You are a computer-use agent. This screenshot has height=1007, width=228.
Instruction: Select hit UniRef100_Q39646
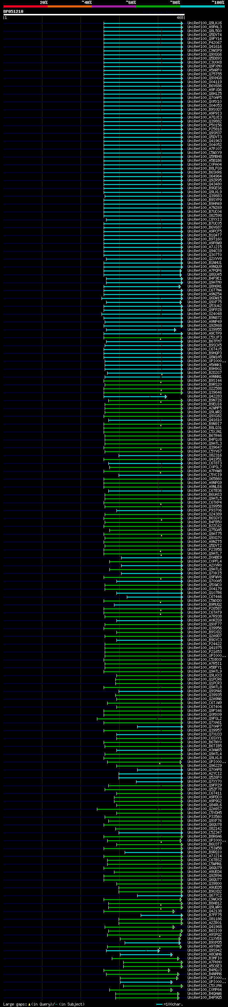pyautogui.click(x=204, y=393)
